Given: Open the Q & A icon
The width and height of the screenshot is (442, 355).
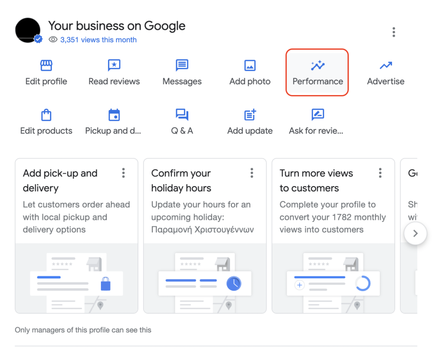Looking at the screenshot, I should tap(182, 115).
